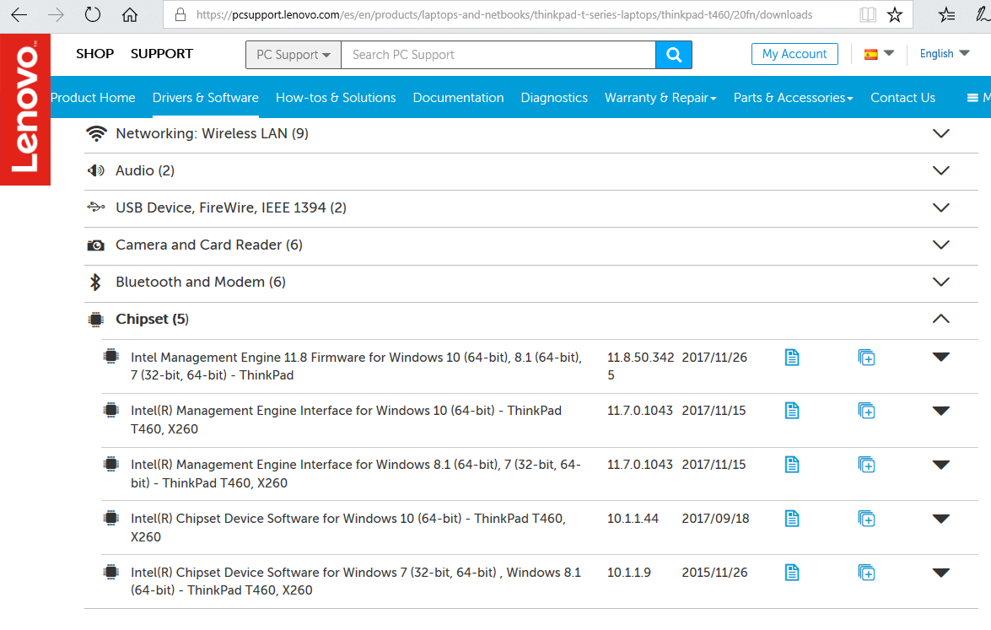Open the English language dropdown

945,54
